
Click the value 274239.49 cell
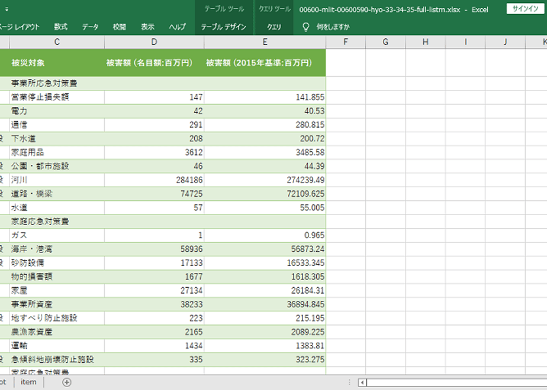coord(265,180)
